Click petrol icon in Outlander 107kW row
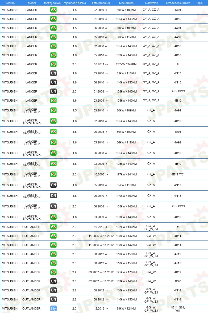Viewport: 208px width, 313px height. click(53, 227)
